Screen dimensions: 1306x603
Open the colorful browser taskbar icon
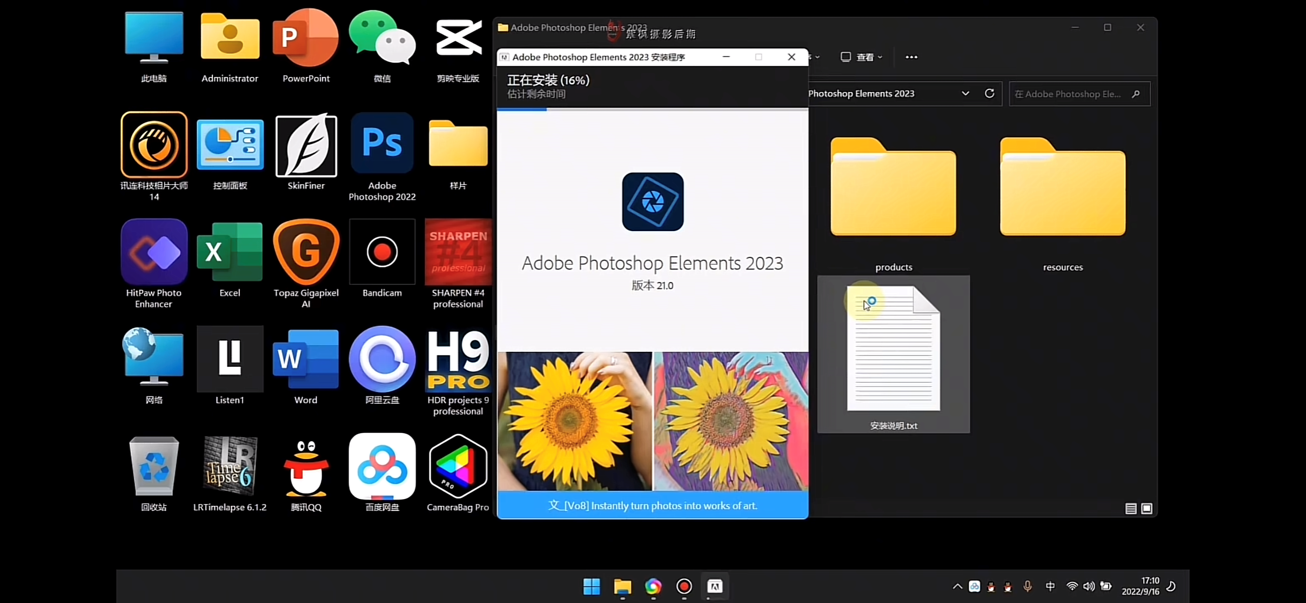pos(653,586)
